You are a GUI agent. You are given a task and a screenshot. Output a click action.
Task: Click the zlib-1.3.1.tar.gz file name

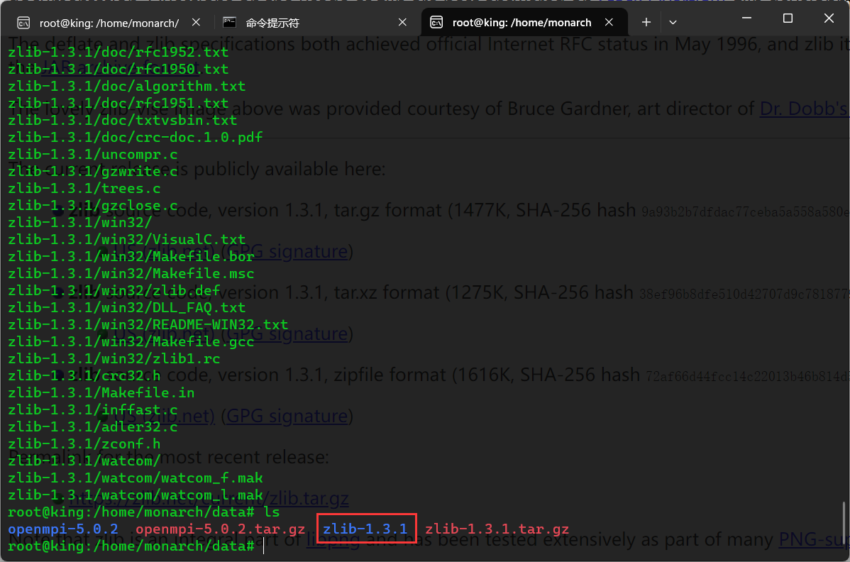497,529
